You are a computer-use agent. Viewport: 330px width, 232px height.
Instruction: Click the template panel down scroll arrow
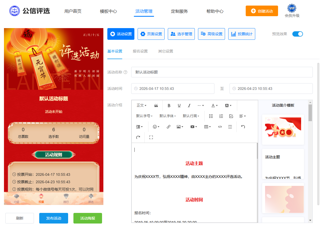(310, 220)
